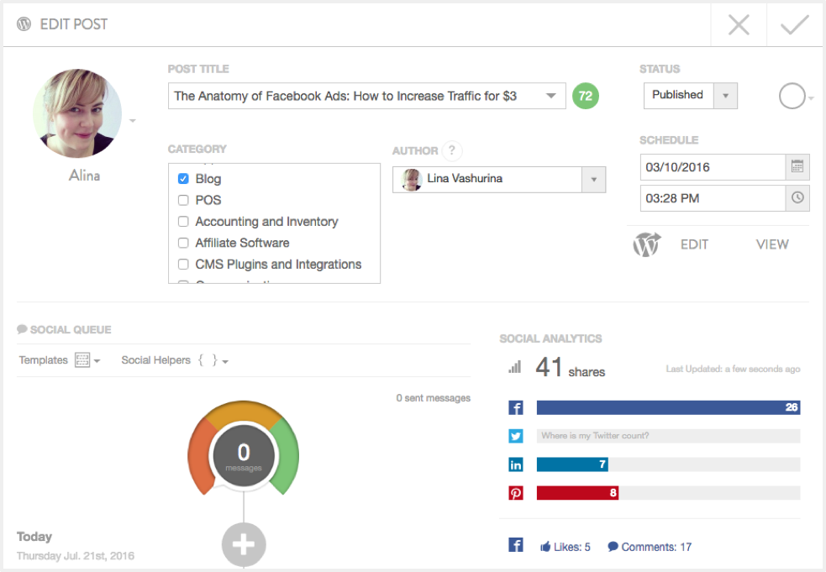Viewport: 826px width, 572px height.
Task: Open the dropdown arrow beside Alina's avatar
Action: click(x=133, y=121)
